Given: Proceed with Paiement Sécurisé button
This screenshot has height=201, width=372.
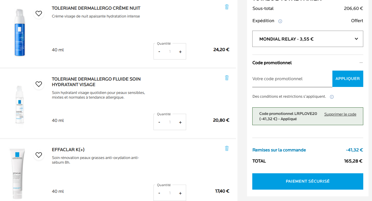Looking at the screenshot, I should point(308,181).
